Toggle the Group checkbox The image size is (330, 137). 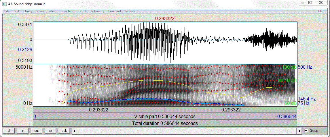pyautogui.click(x=306, y=131)
